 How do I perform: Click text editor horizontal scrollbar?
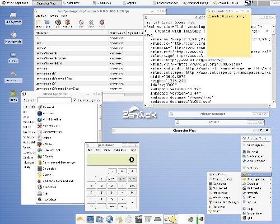(x=208, y=106)
